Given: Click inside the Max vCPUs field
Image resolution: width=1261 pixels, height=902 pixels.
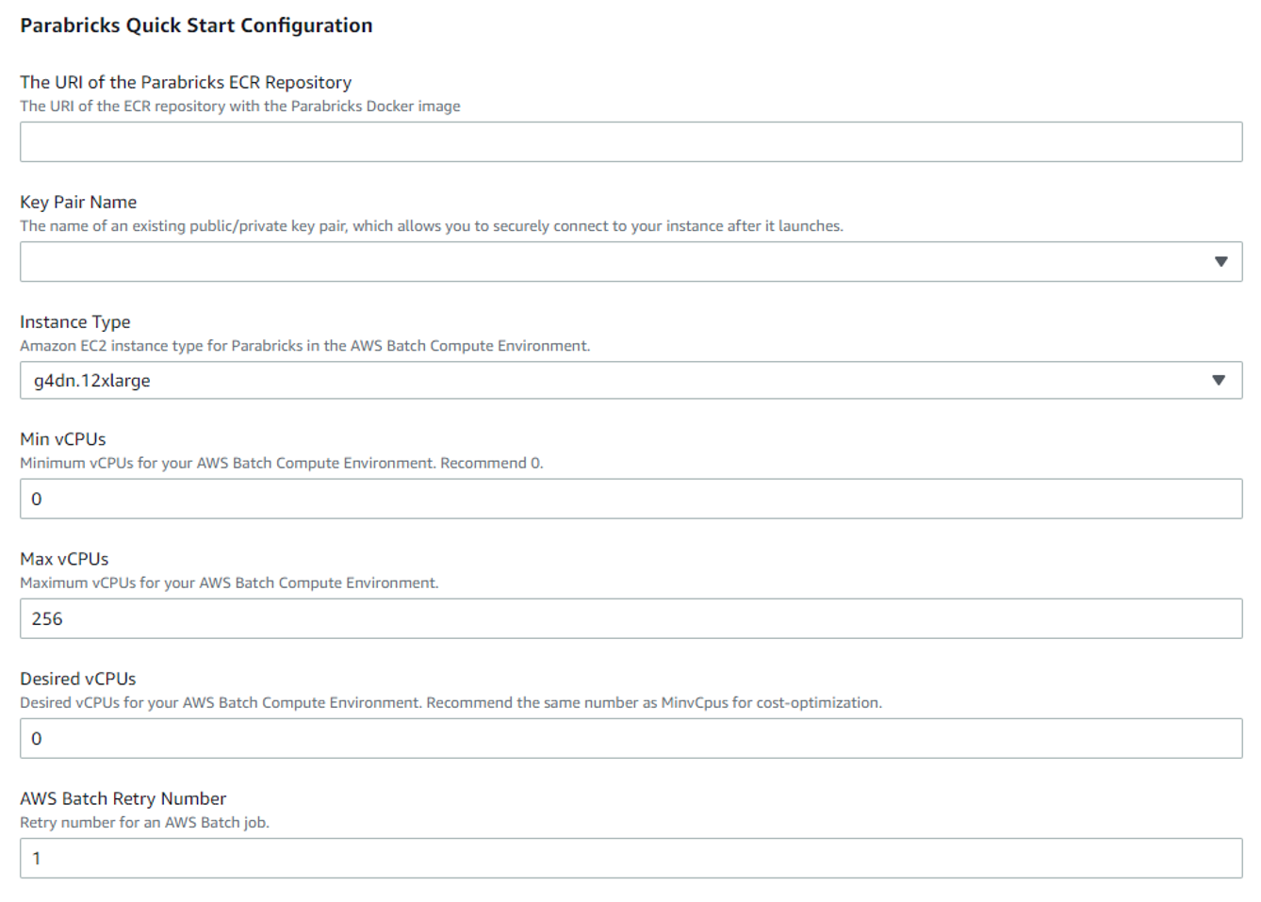Looking at the screenshot, I should 630,618.
